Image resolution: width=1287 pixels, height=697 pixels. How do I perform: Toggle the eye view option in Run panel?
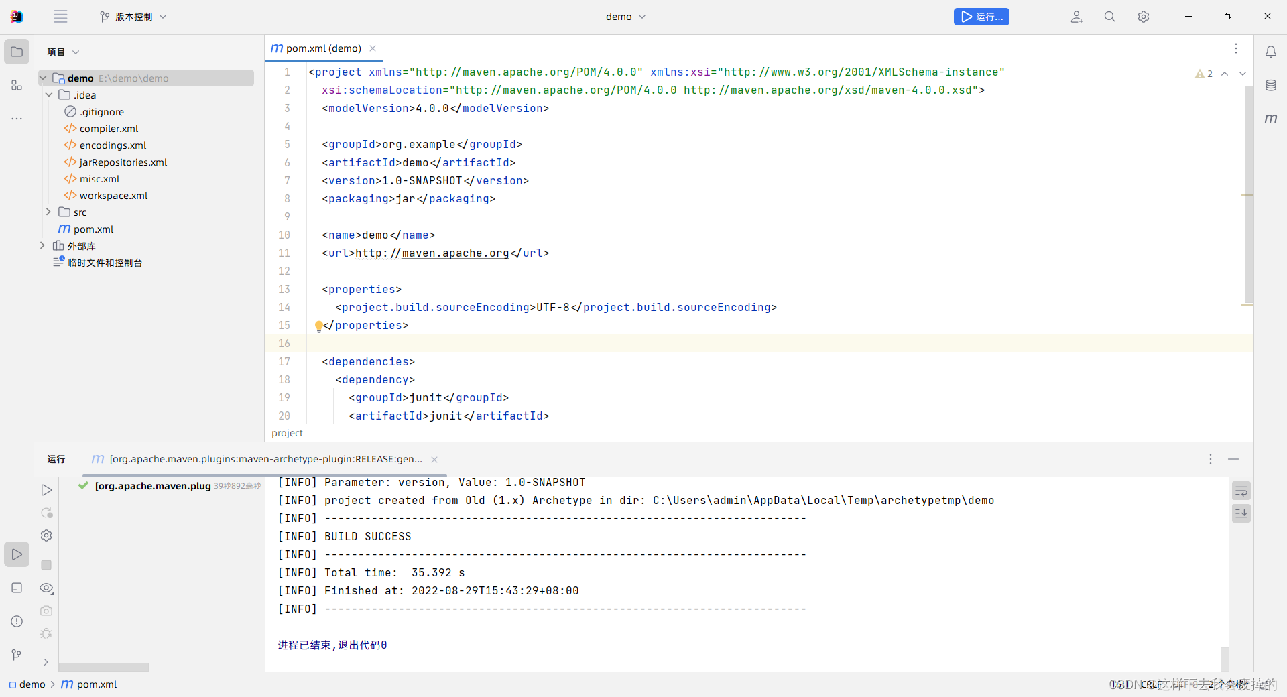(x=46, y=588)
